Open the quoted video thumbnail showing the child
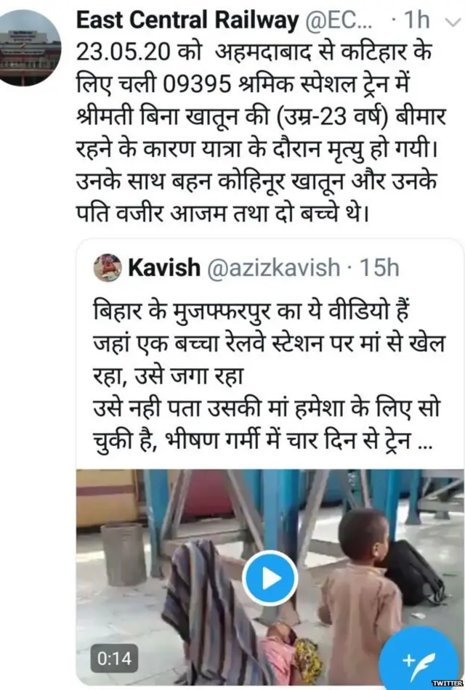Screen dimensions: 465x690 point(270,577)
